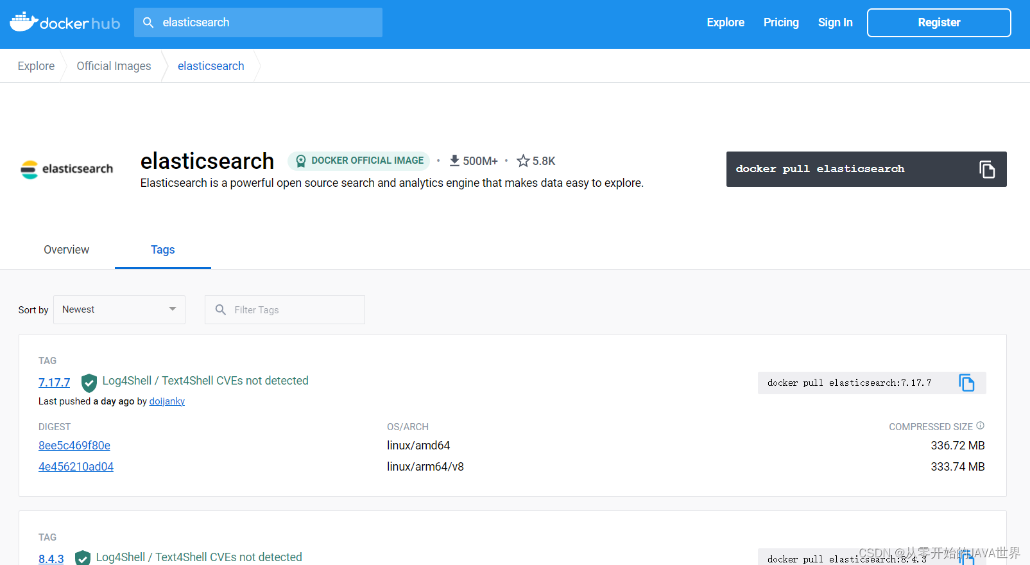
Task: Copy the docker pull elasticsearch:7.17.7 command
Action: tap(966, 383)
